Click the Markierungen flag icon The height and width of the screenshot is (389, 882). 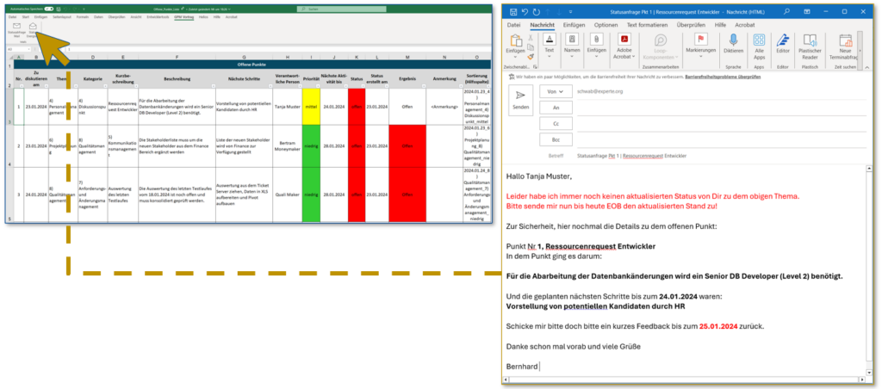[701, 40]
